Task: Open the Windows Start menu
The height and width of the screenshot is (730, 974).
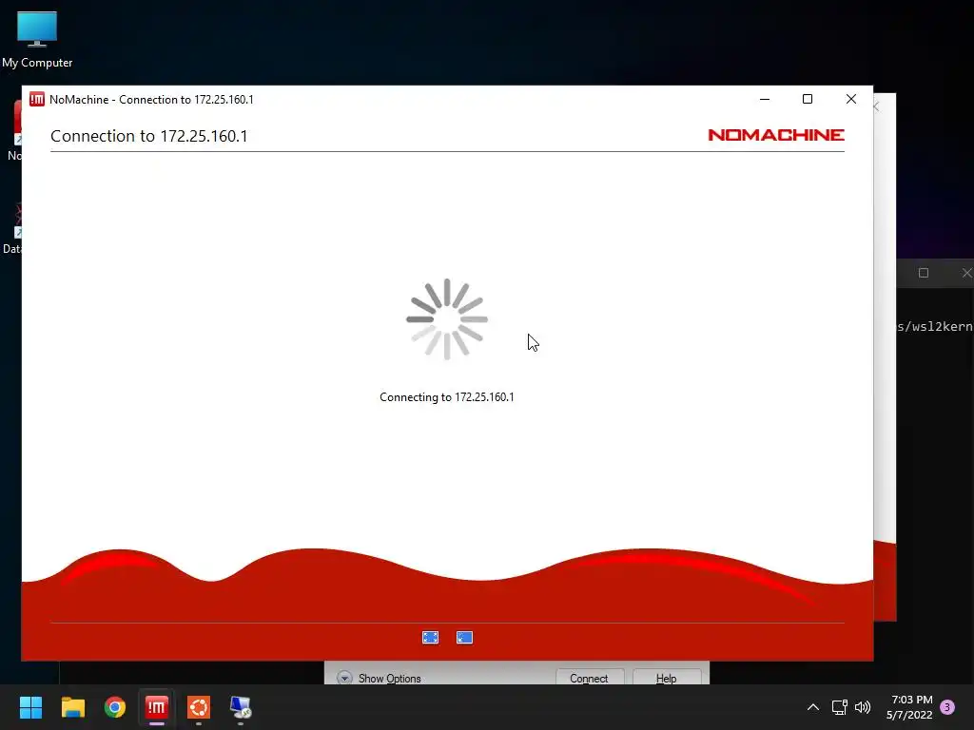Action: [x=30, y=707]
